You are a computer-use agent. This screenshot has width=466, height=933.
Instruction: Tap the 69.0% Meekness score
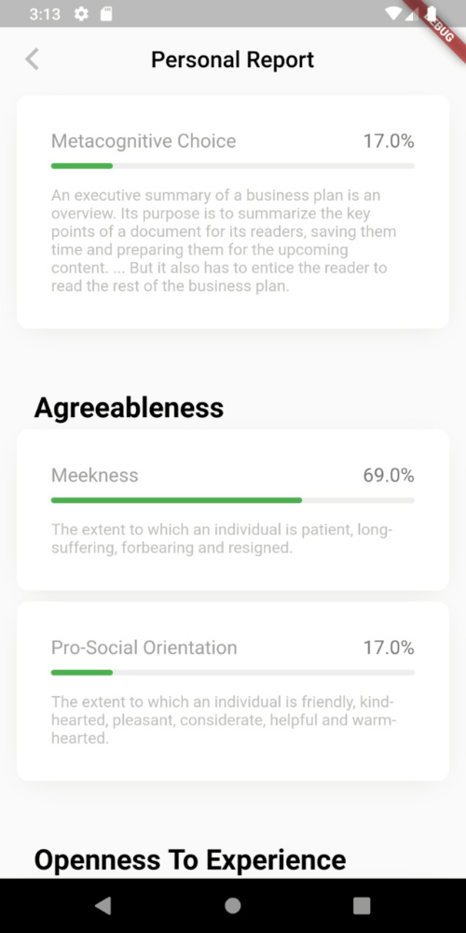point(389,476)
